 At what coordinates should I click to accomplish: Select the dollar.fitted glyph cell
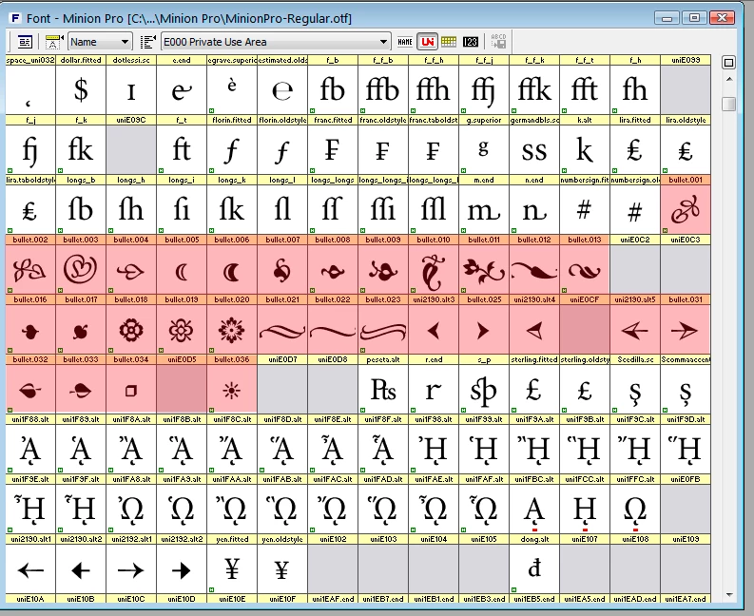tap(81, 90)
